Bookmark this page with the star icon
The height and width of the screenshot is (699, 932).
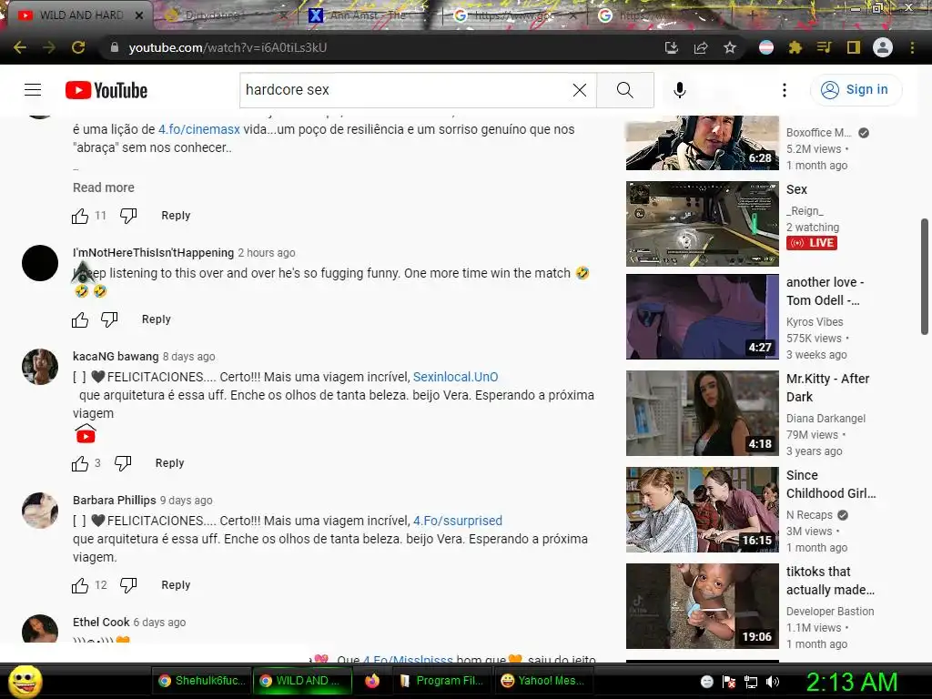[730, 47]
